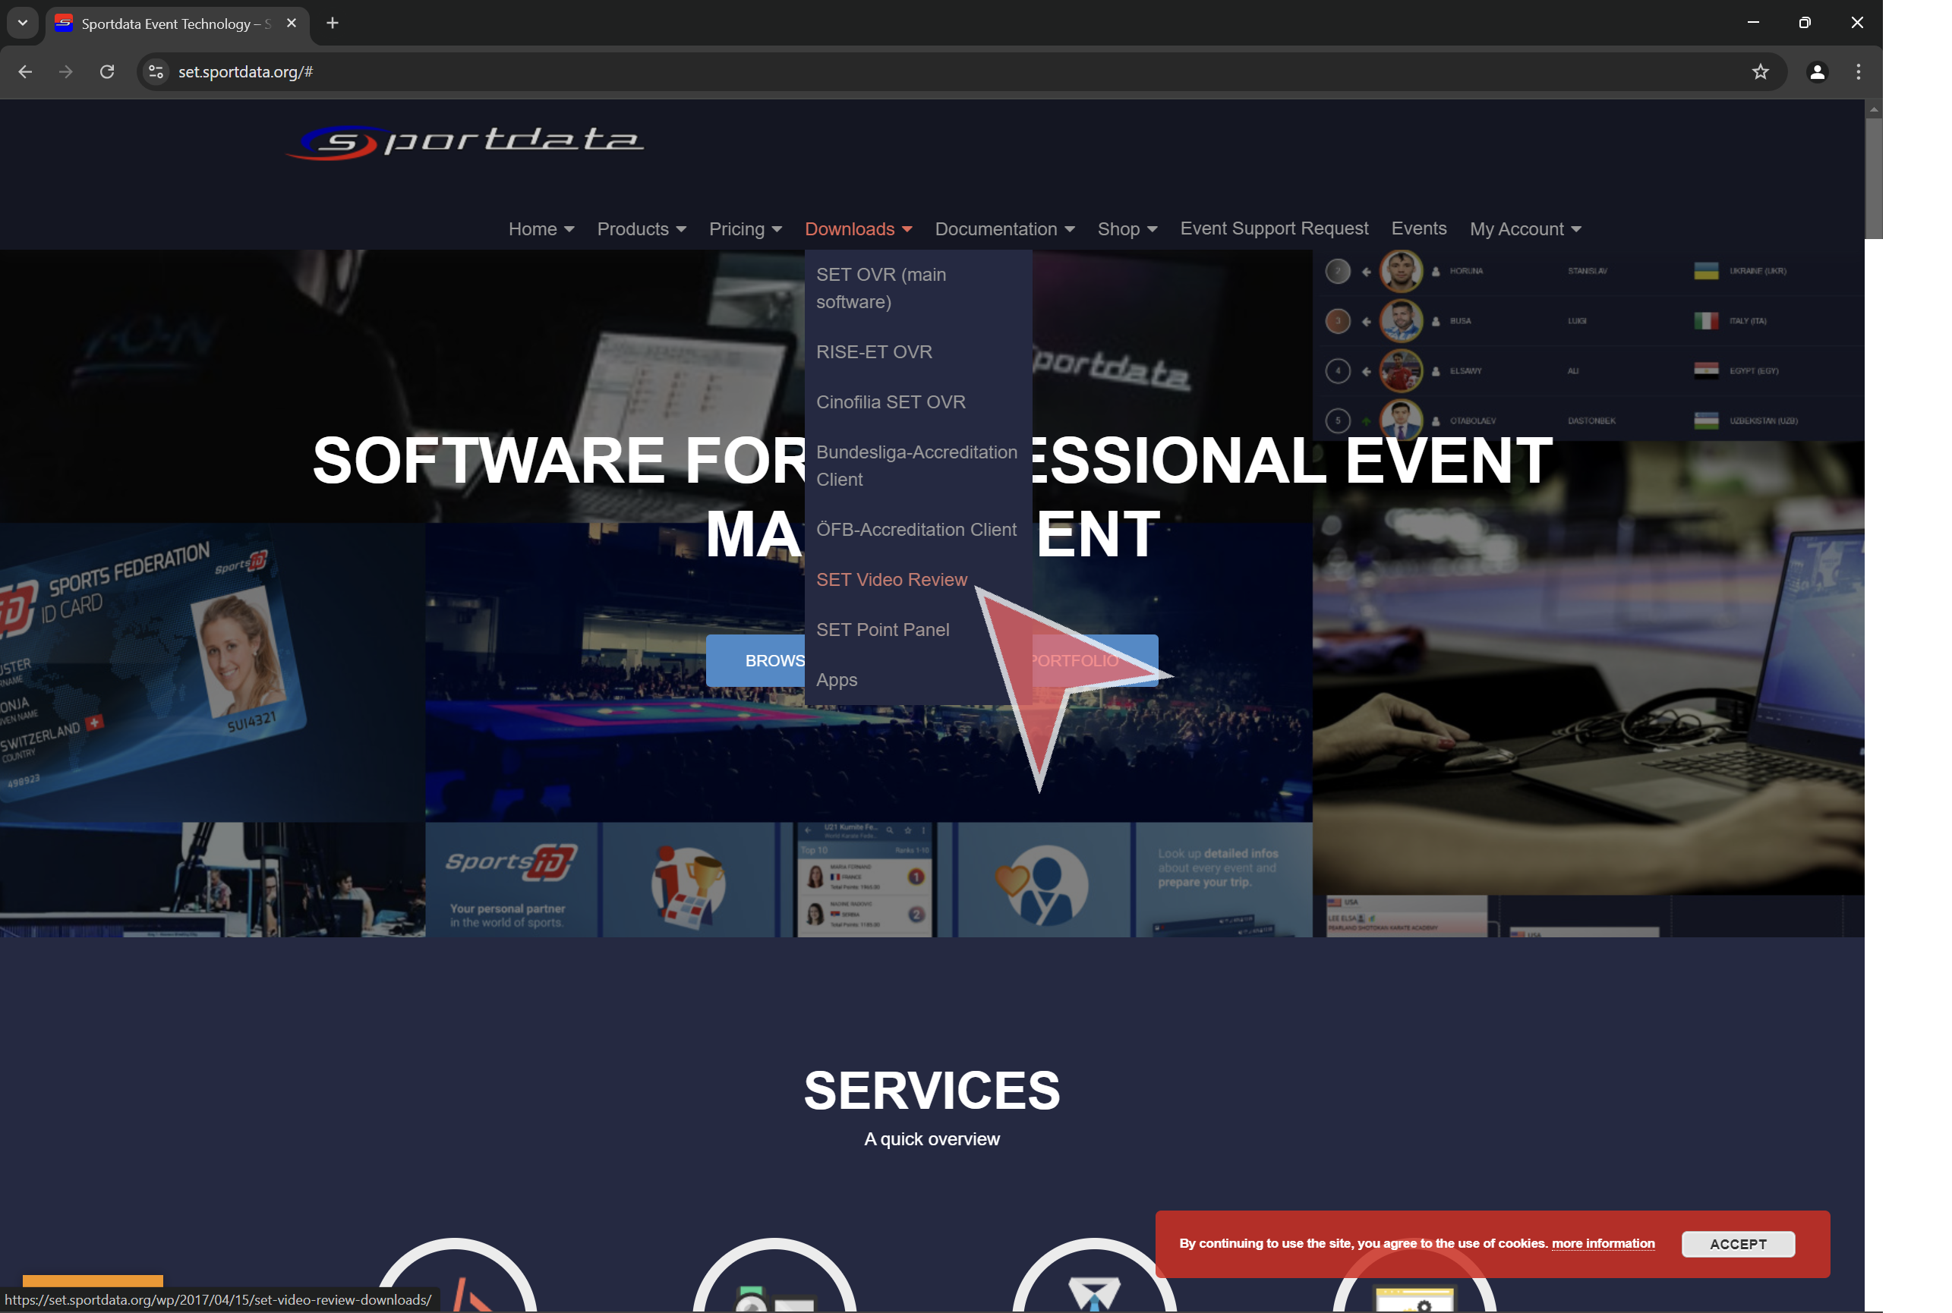The width and height of the screenshot is (1952, 1313).
Task: Click the SportsID logo tile
Action: 512,879
